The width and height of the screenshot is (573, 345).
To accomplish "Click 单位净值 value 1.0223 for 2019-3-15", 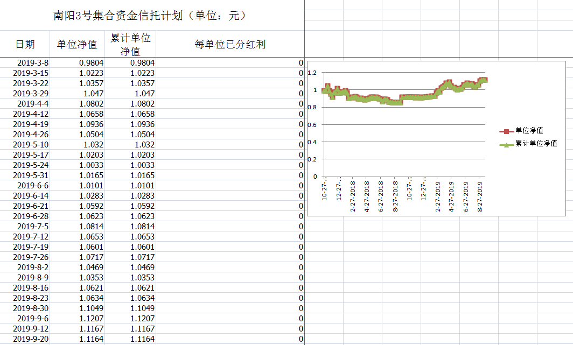I will coord(77,73).
